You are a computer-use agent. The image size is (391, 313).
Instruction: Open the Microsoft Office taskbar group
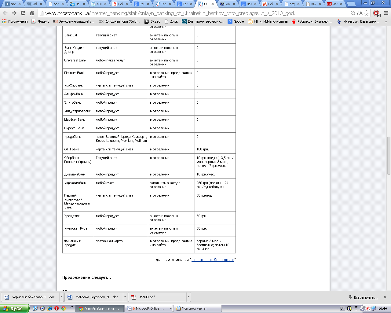tap(149, 309)
